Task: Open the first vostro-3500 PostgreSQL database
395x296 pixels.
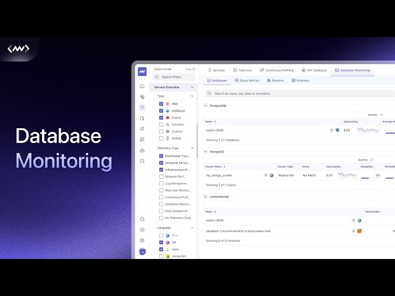Action: pyautogui.click(x=215, y=130)
